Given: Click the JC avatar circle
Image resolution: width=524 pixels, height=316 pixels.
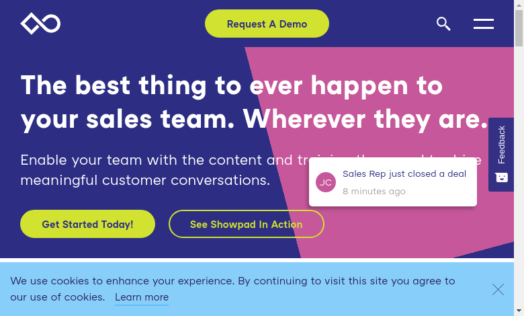Looking at the screenshot, I should (326, 182).
